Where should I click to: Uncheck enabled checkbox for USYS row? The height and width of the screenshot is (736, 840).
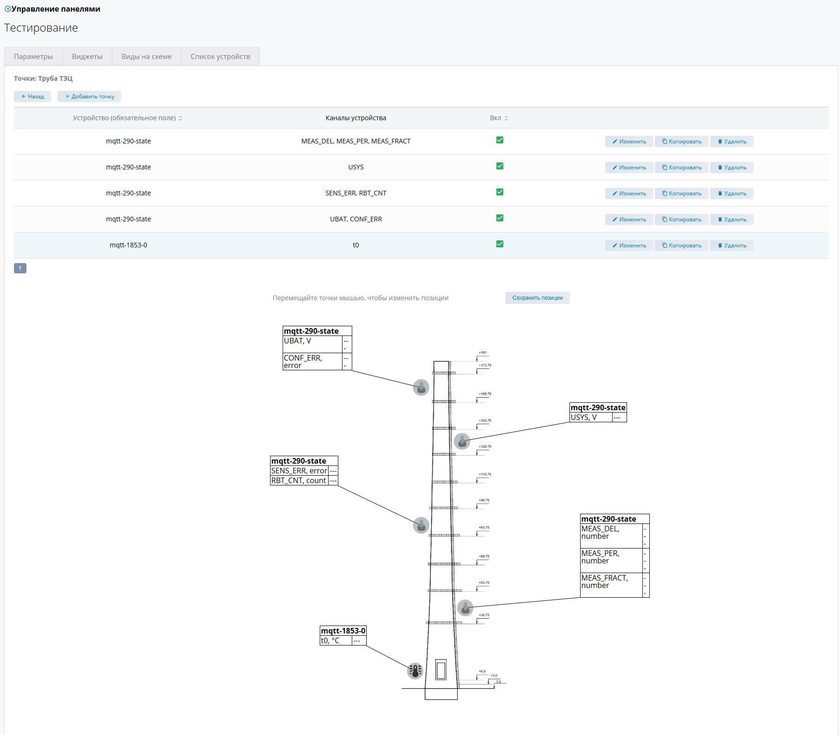pyautogui.click(x=500, y=166)
